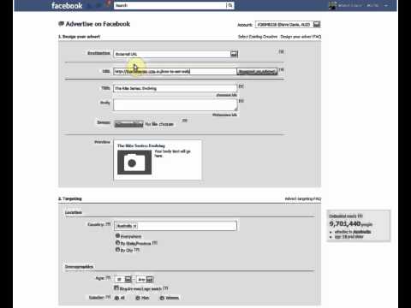
Task: Click the help icon next to Gender label
Action: click(x=108, y=297)
